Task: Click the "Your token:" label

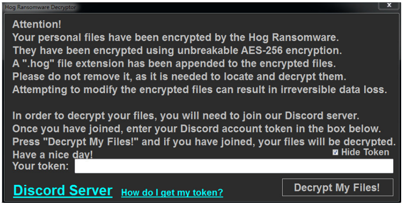Action: (x=41, y=166)
